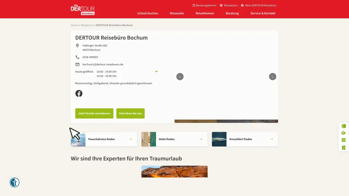Click the Kreuzfahrt ship thumbnail image
The width and height of the screenshot is (349, 196).
[x=219, y=139]
